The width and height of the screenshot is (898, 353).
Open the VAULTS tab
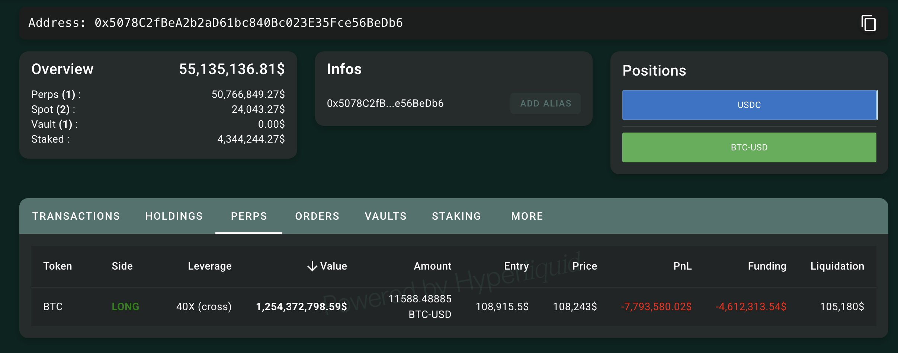click(x=386, y=216)
